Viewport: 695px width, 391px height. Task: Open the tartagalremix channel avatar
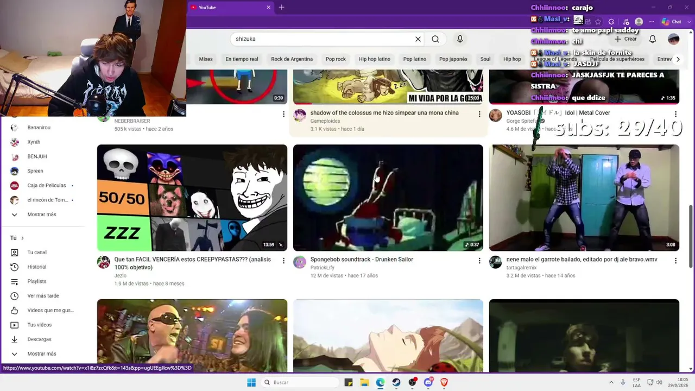pyautogui.click(x=495, y=263)
